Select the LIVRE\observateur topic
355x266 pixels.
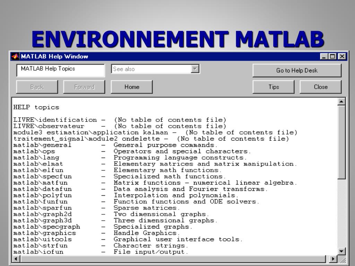point(49,126)
